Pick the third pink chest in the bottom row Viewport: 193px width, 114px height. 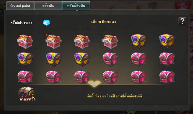(82, 77)
